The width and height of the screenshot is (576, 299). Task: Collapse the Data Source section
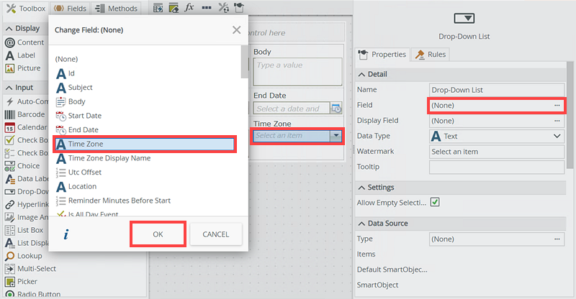click(x=362, y=224)
